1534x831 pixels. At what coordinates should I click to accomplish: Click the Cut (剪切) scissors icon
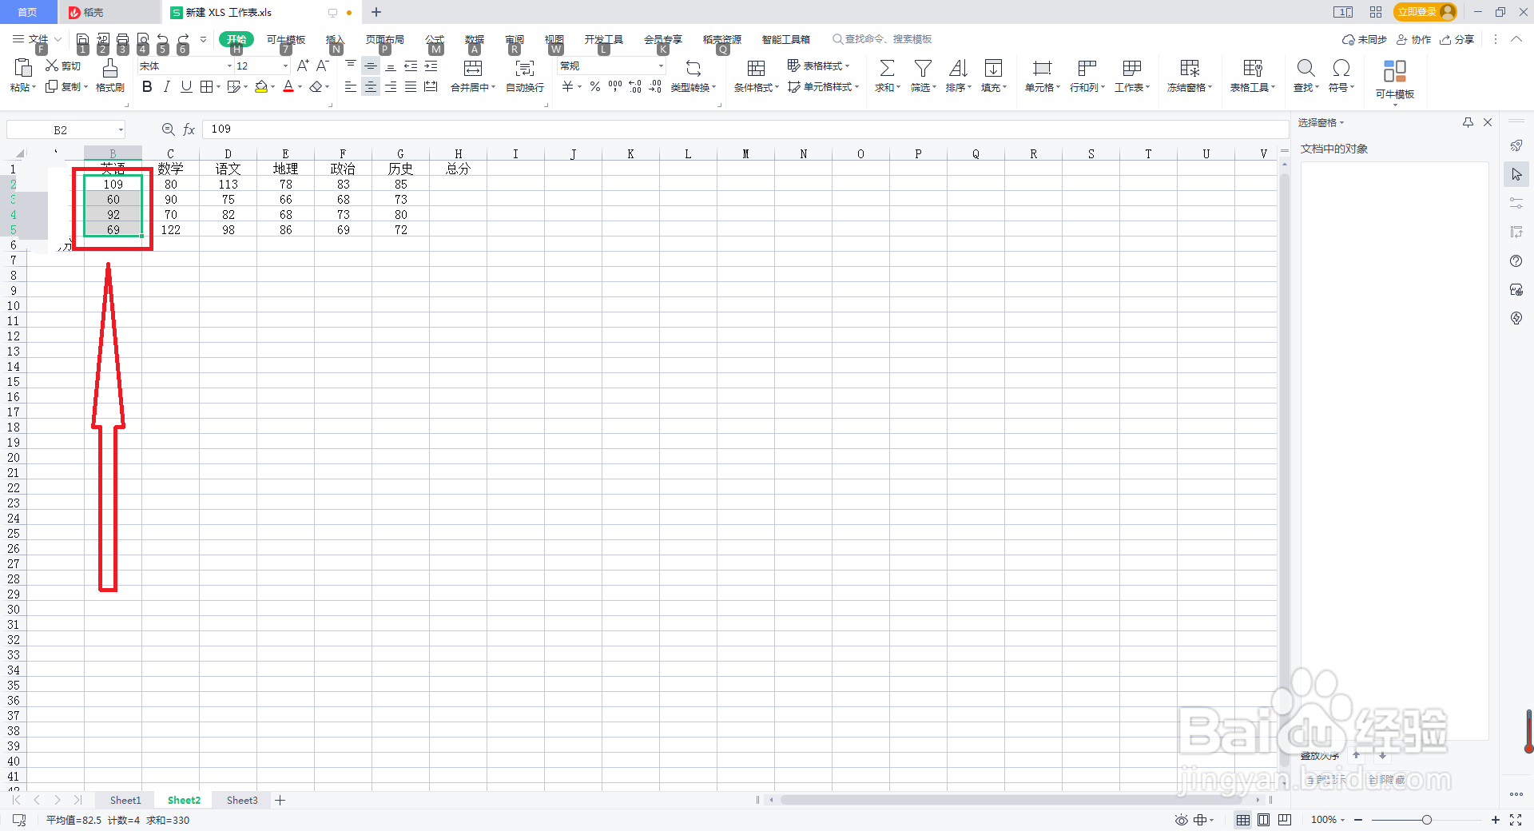(x=52, y=66)
